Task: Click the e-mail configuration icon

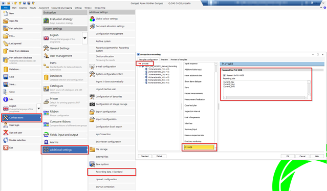Action: tap(92, 67)
